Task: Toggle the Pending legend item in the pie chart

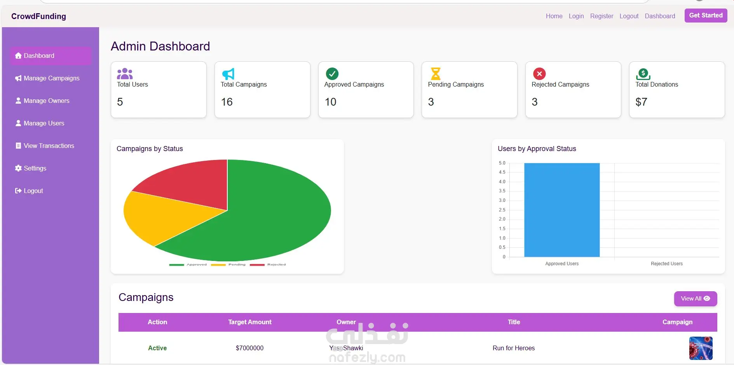Action: (228, 264)
